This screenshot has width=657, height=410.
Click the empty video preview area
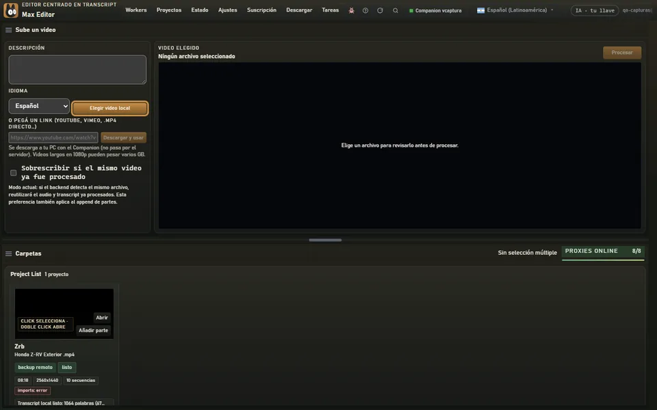tap(400, 146)
